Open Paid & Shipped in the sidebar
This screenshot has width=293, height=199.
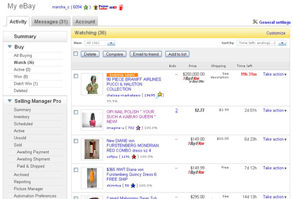coord(31,166)
